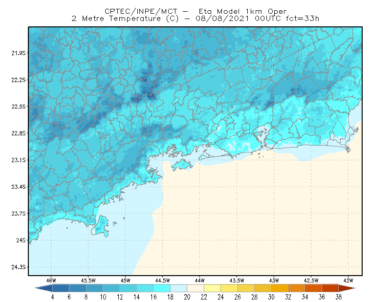Click the 4-6 degree dark blue swatch
The height and width of the screenshot is (302, 391).
[x=61, y=288]
